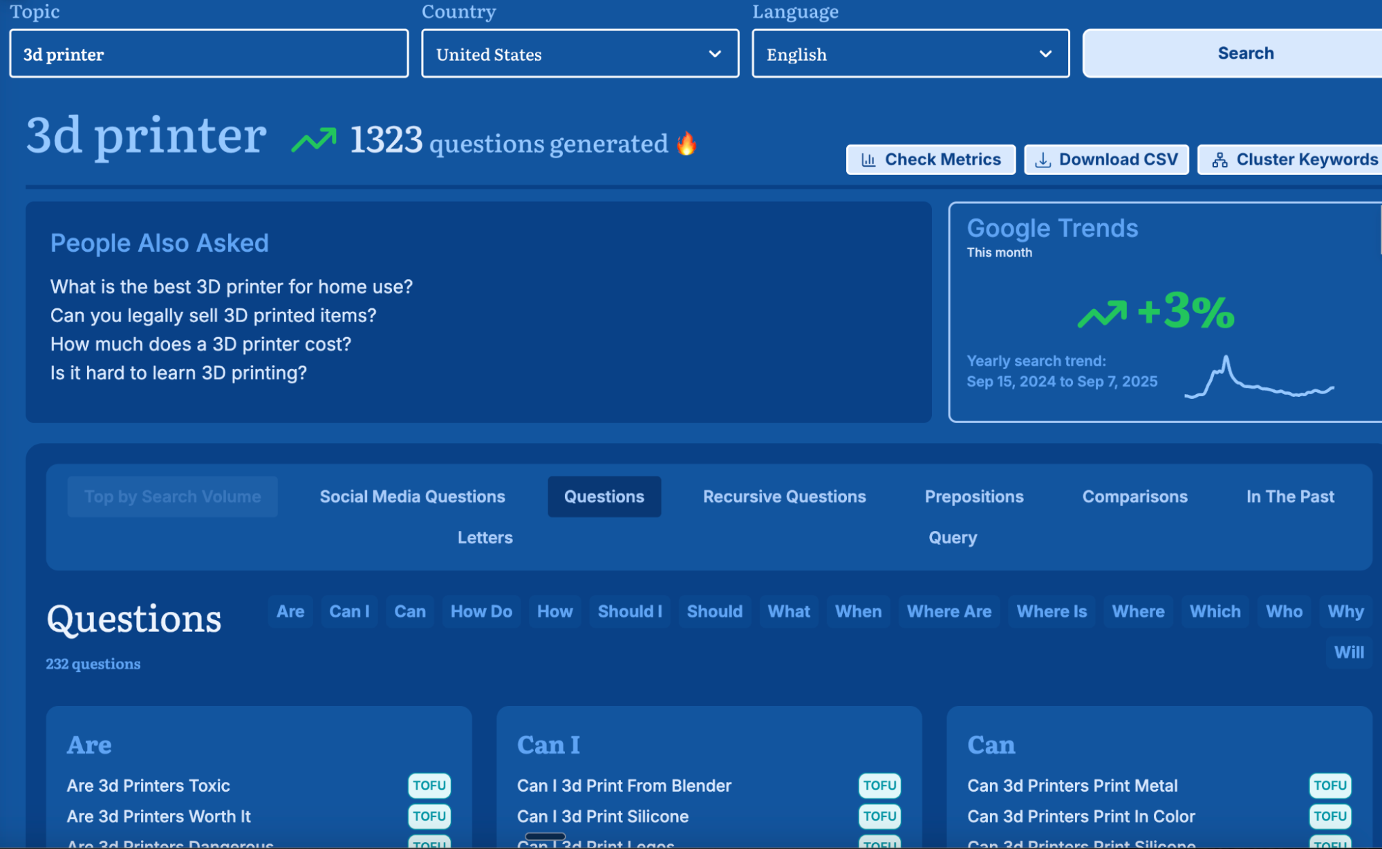Select the Questions tab
Image resolution: width=1382 pixels, height=849 pixels.
(x=604, y=496)
